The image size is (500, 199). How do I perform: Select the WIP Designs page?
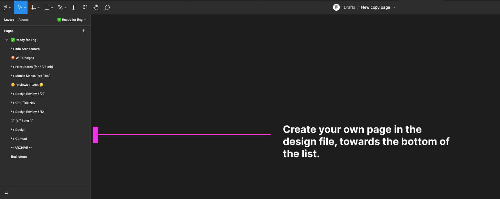click(25, 58)
